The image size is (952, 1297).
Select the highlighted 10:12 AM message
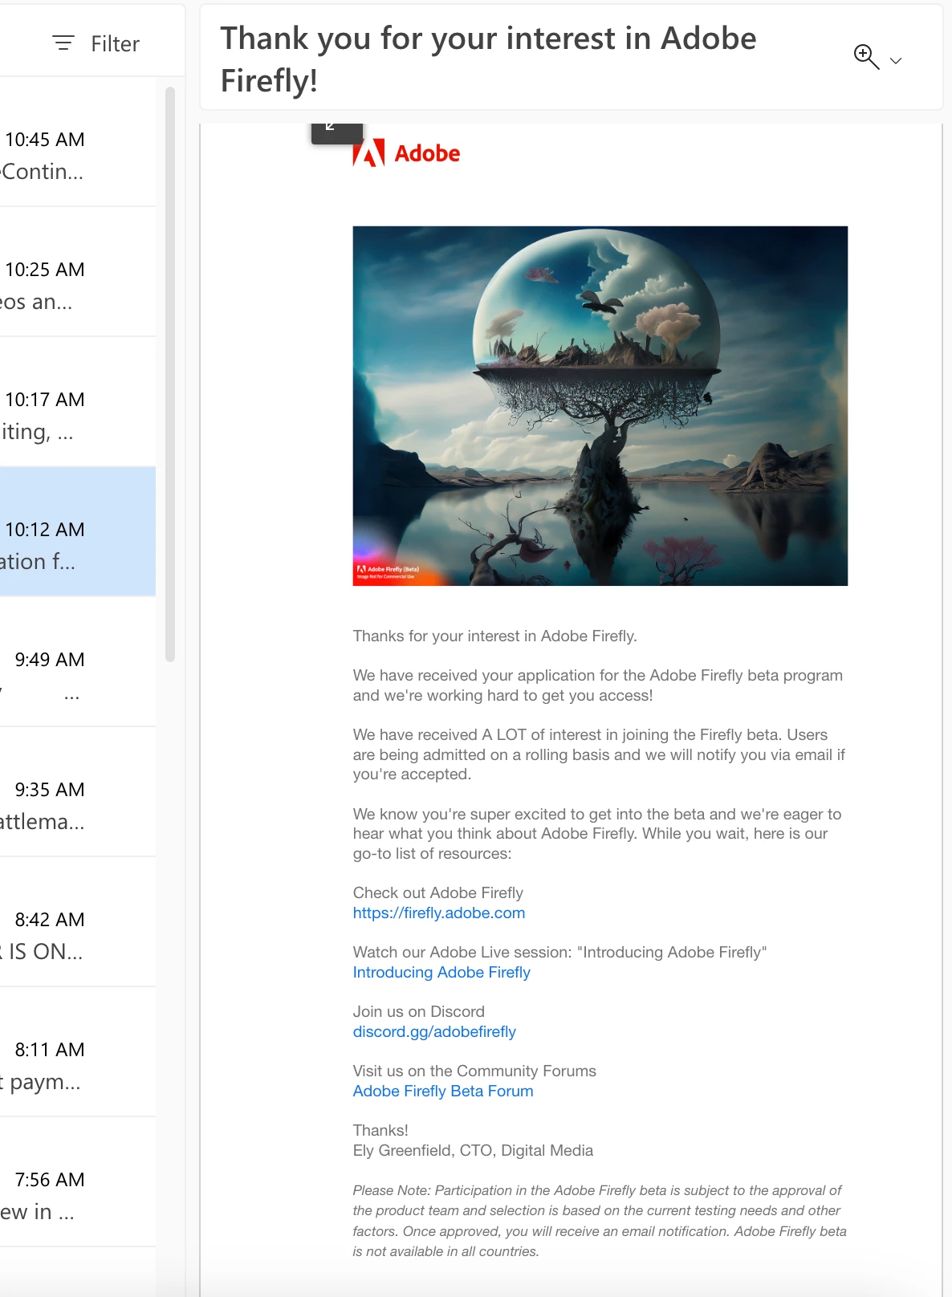pyautogui.click(x=78, y=532)
